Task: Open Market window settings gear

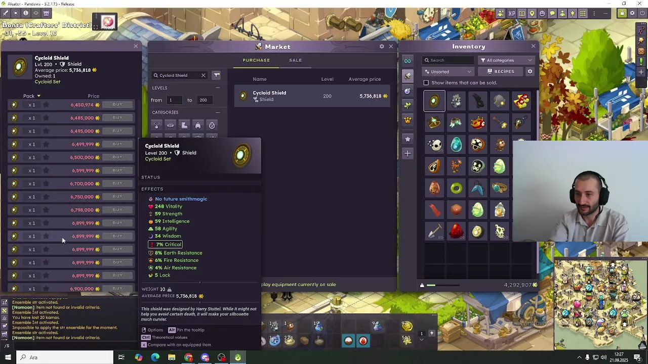Action: coord(382,47)
